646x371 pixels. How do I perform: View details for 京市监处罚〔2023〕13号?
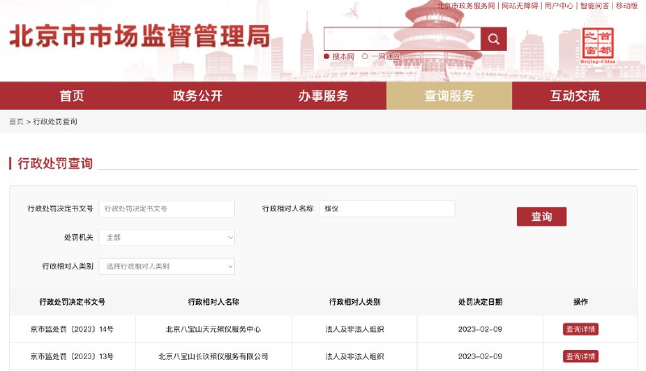point(581,356)
